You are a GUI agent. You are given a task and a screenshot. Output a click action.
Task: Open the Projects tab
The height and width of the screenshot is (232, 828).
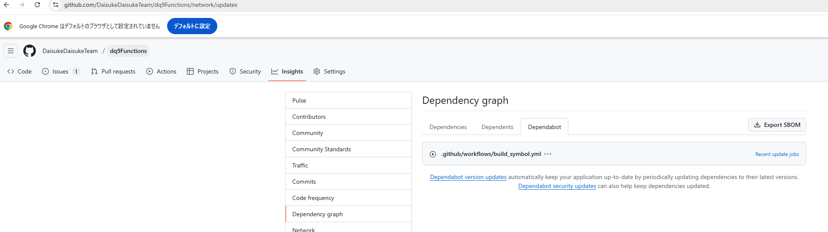pyautogui.click(x=203, y=71)
